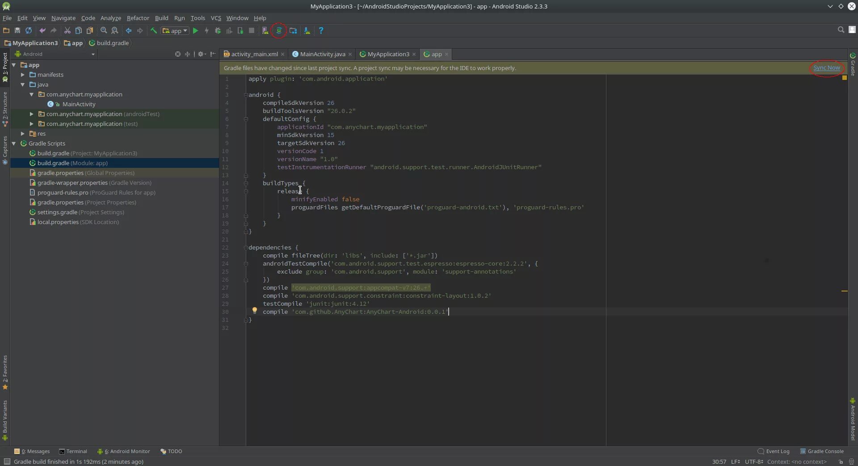This screenshot has height=466, width=858.
Task: Open the Messages tool button
Action: tap(32, 451)
